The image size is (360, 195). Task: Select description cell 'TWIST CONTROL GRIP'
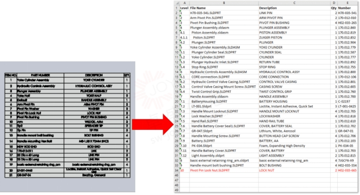[x=294, y=92]
